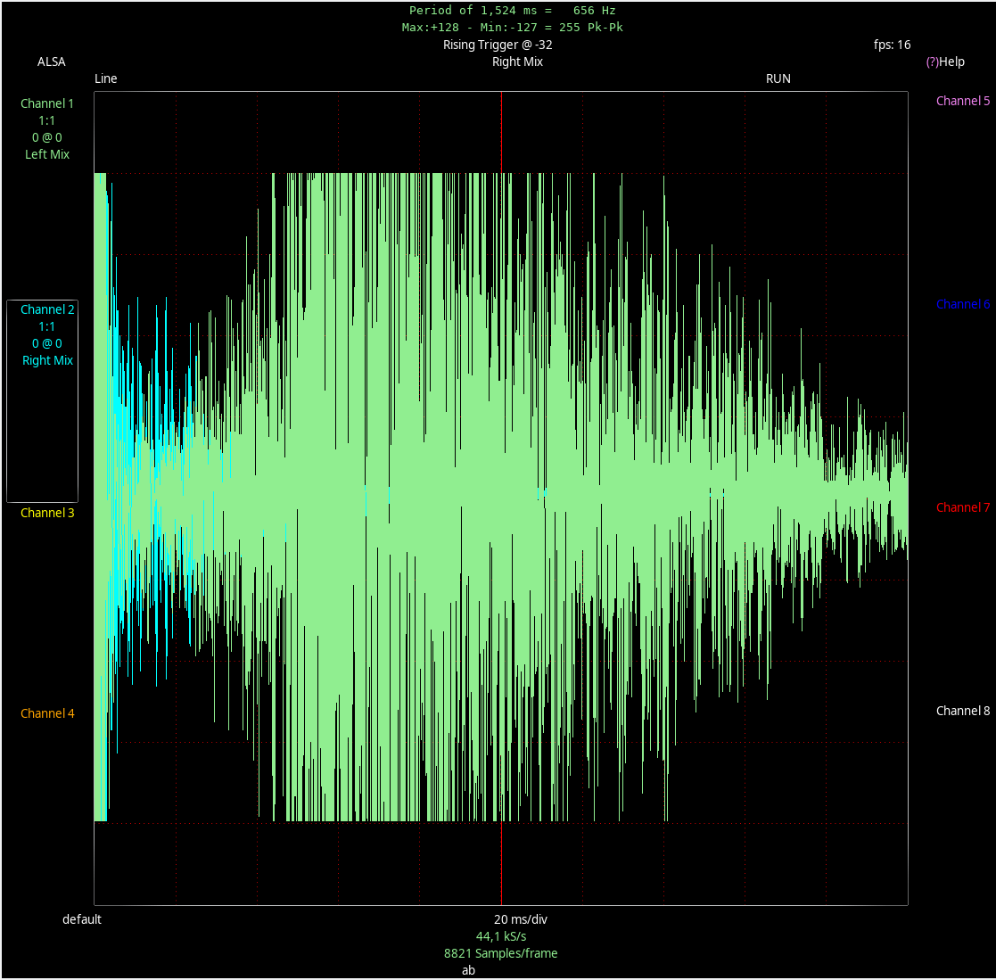The height and width of the screenshot is (980, 996).
Task: Click Channel 1 position 0 @ 0
Action: 47,137
